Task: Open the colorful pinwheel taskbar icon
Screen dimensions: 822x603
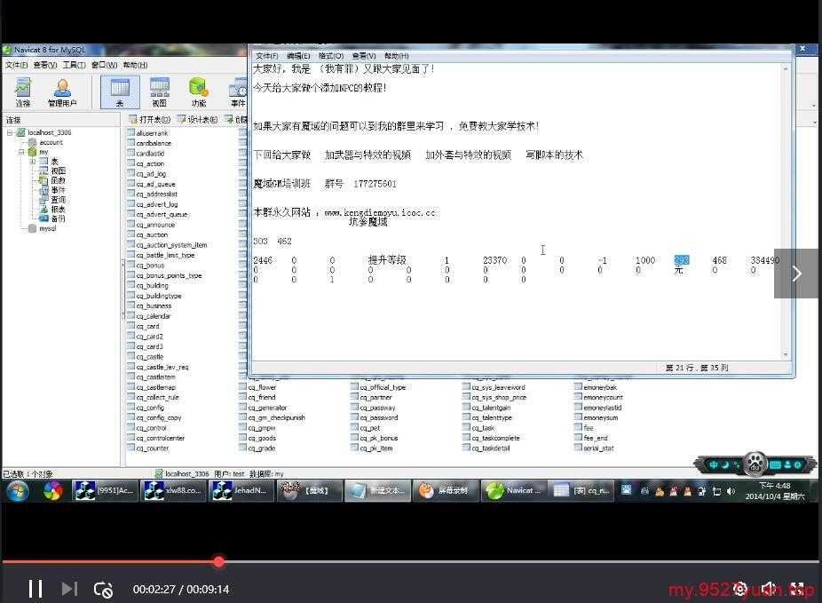Action: pyautogui.click(x=53, y=491)
